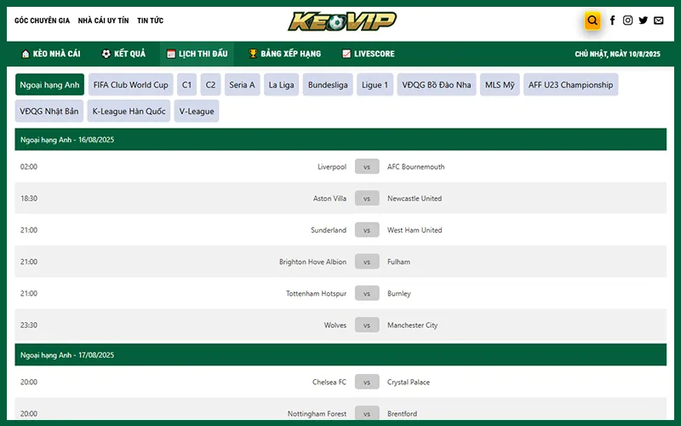Open the Instagram social icon

click(x=627, y=20)
